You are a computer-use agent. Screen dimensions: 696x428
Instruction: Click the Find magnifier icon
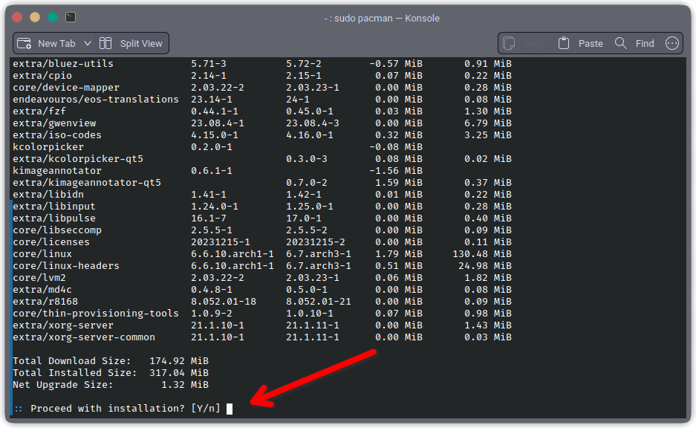pos(620,43)
